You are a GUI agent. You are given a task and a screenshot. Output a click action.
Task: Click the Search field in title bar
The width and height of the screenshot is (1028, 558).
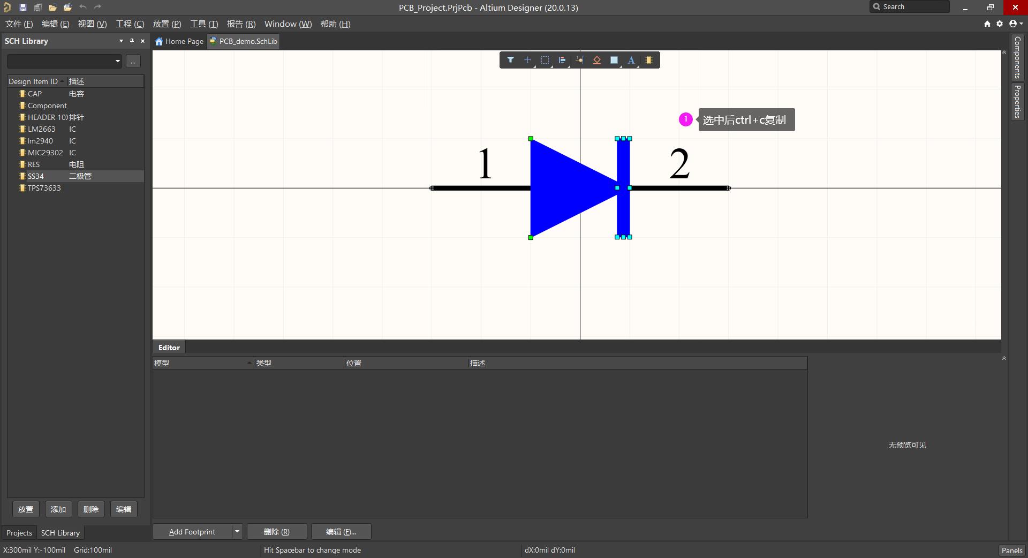[910, 7]
